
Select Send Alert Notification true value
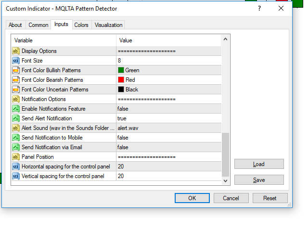(122, 118)
